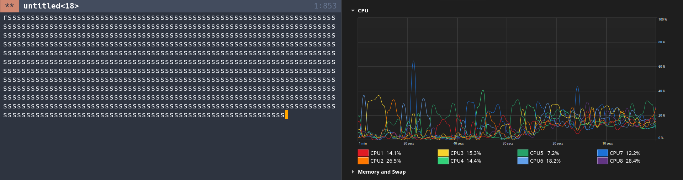The width and height of the screenshot is (683, 180).
Task: Select the CPU5 dark green swatch
Action: point(523,153)
